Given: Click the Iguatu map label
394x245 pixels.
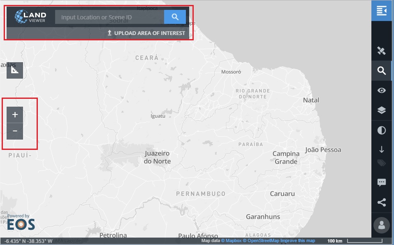Looking at the screenshot, I should 158,116.
